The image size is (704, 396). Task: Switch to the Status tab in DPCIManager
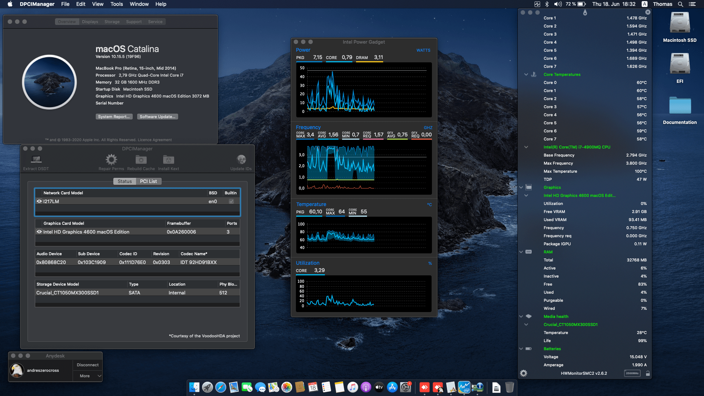[x=125, y=181]
